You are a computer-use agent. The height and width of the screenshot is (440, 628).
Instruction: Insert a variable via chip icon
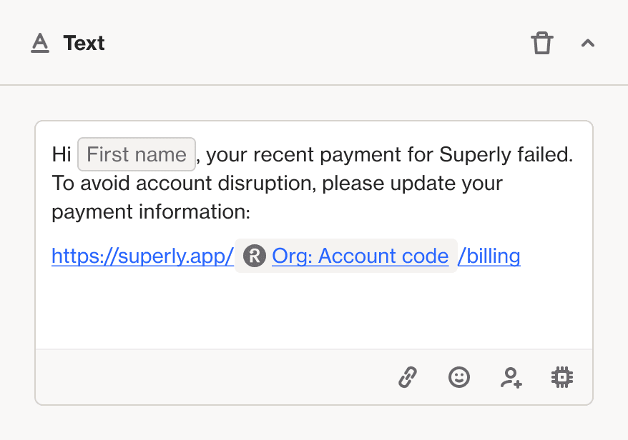[562, 376]
